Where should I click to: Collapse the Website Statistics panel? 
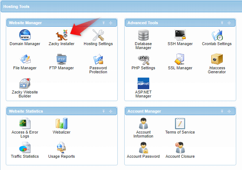[x=104, y=112]
